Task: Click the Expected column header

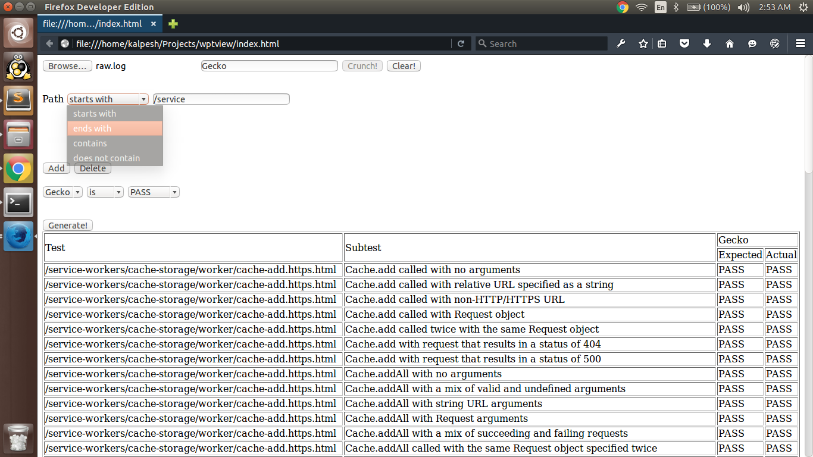Action: 740,255
